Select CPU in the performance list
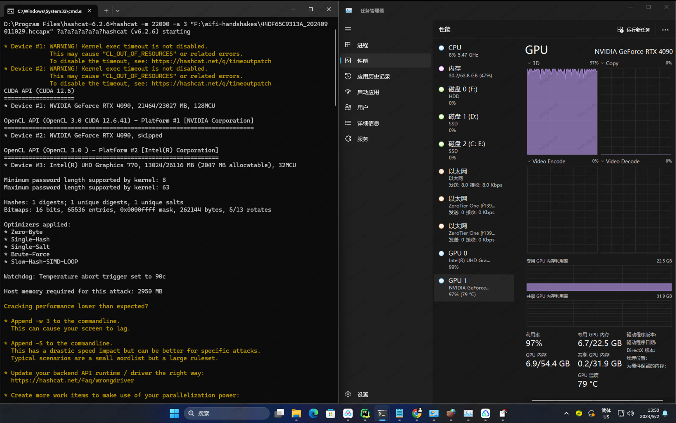This screenshot has width=676, height=423. (x=474, y=51)
